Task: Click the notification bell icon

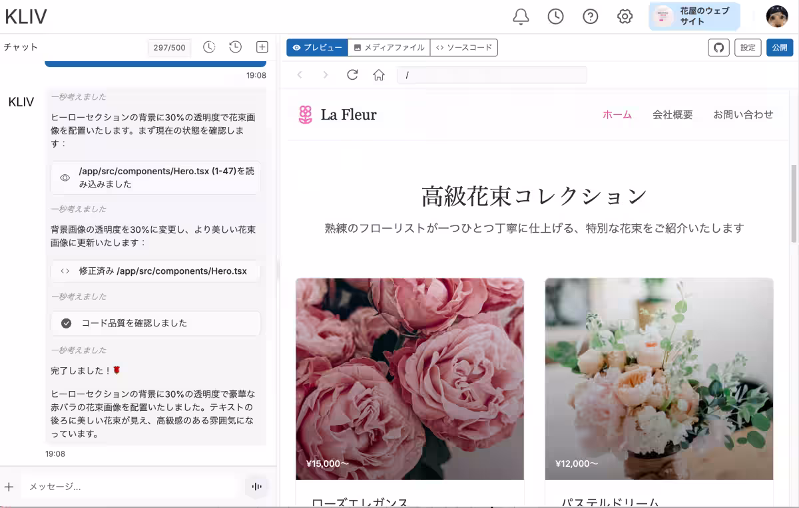Action: 521,17
